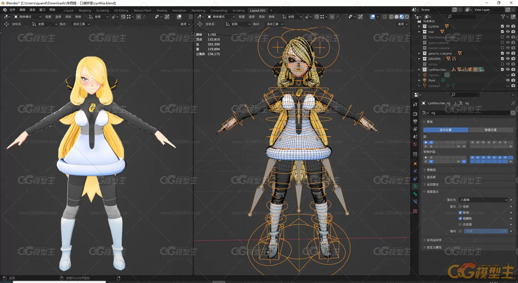Expand the 骨骼组 bone groups panel
Screen dimensions: 518x283
[468, 170]
